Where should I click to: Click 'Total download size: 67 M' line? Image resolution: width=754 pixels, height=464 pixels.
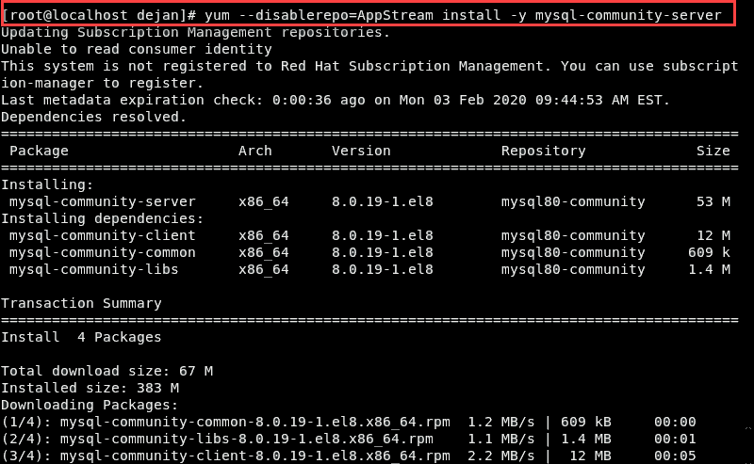point(107,371)
